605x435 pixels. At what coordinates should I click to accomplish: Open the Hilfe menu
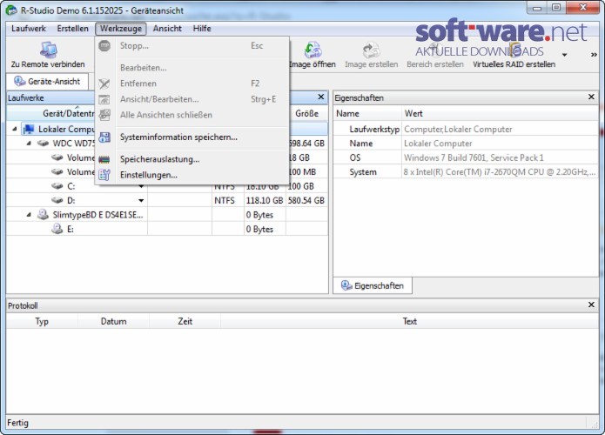coord(202,29)
